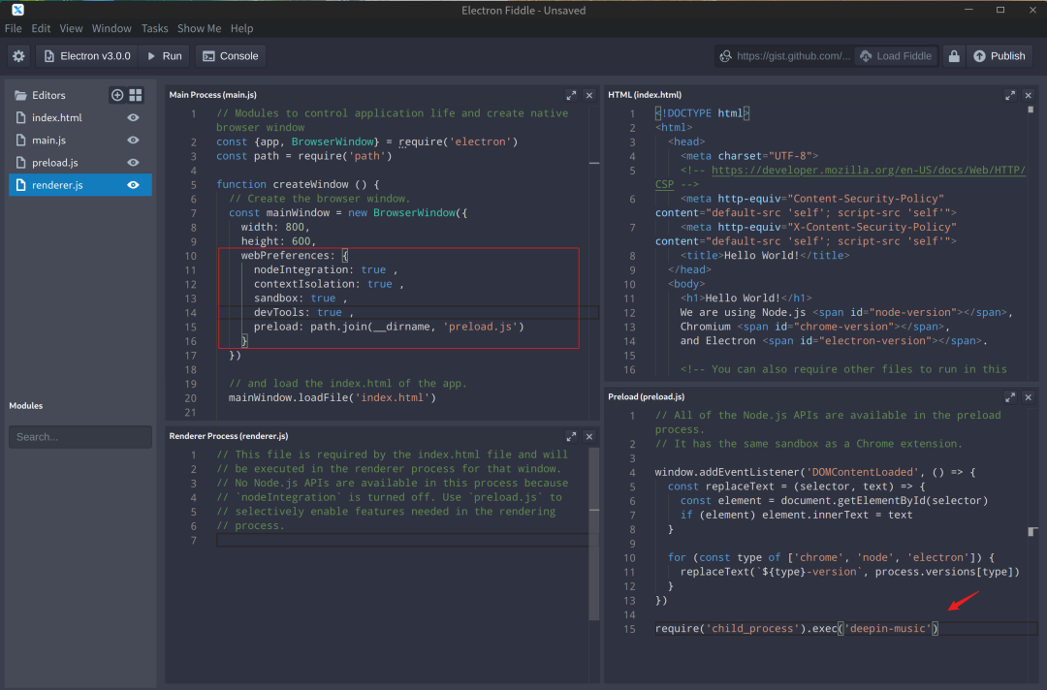The image size is (1047, 690).
Task: Click the Renderer Process editor scrollbar
Action: click(594, 533)
